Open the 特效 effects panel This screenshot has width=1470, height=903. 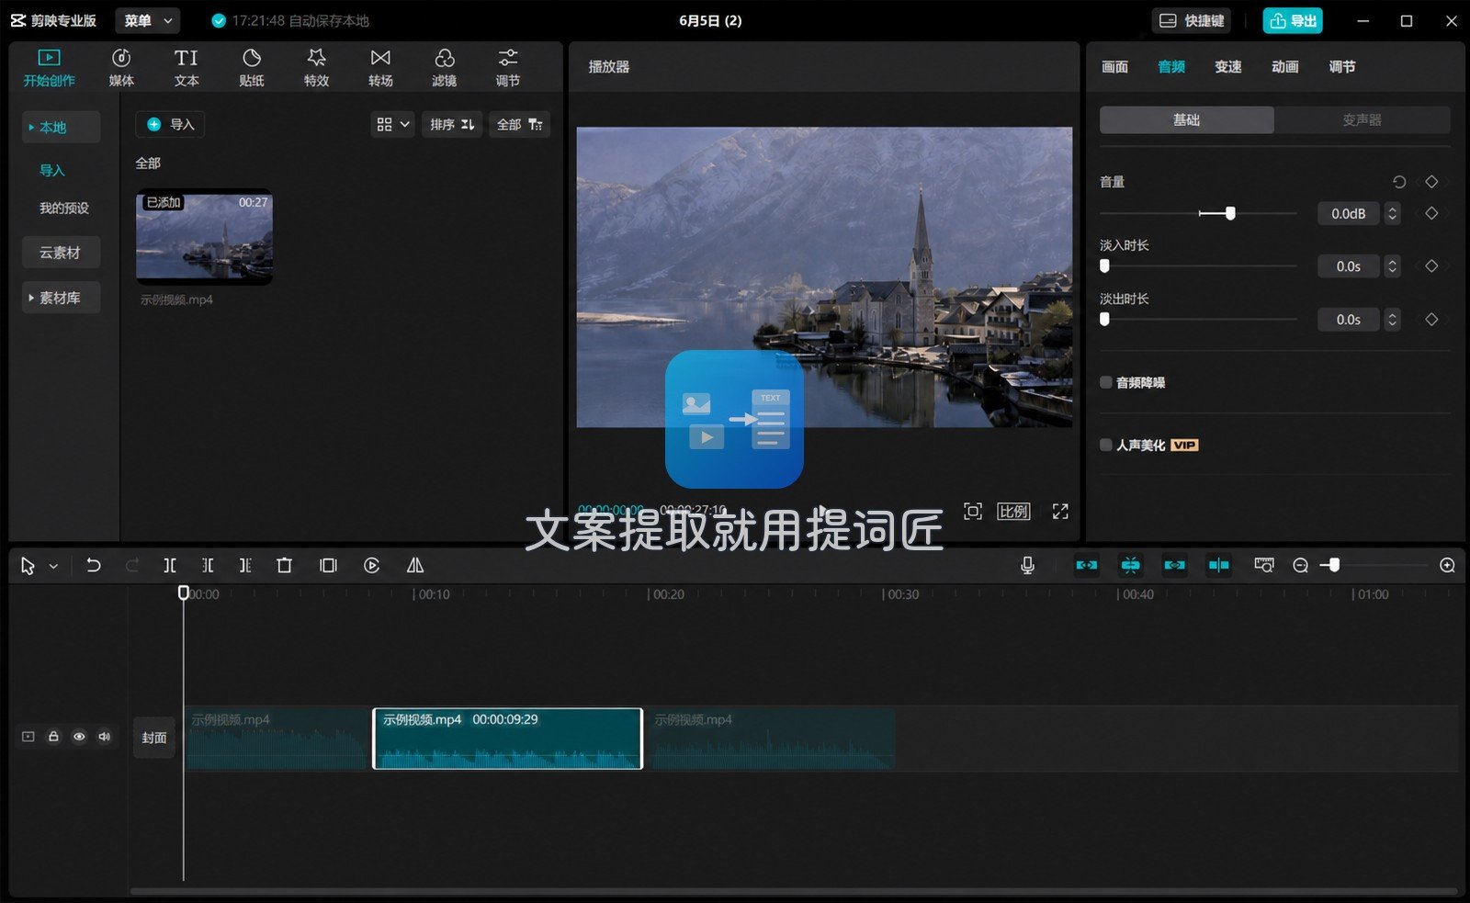(316, 68)
